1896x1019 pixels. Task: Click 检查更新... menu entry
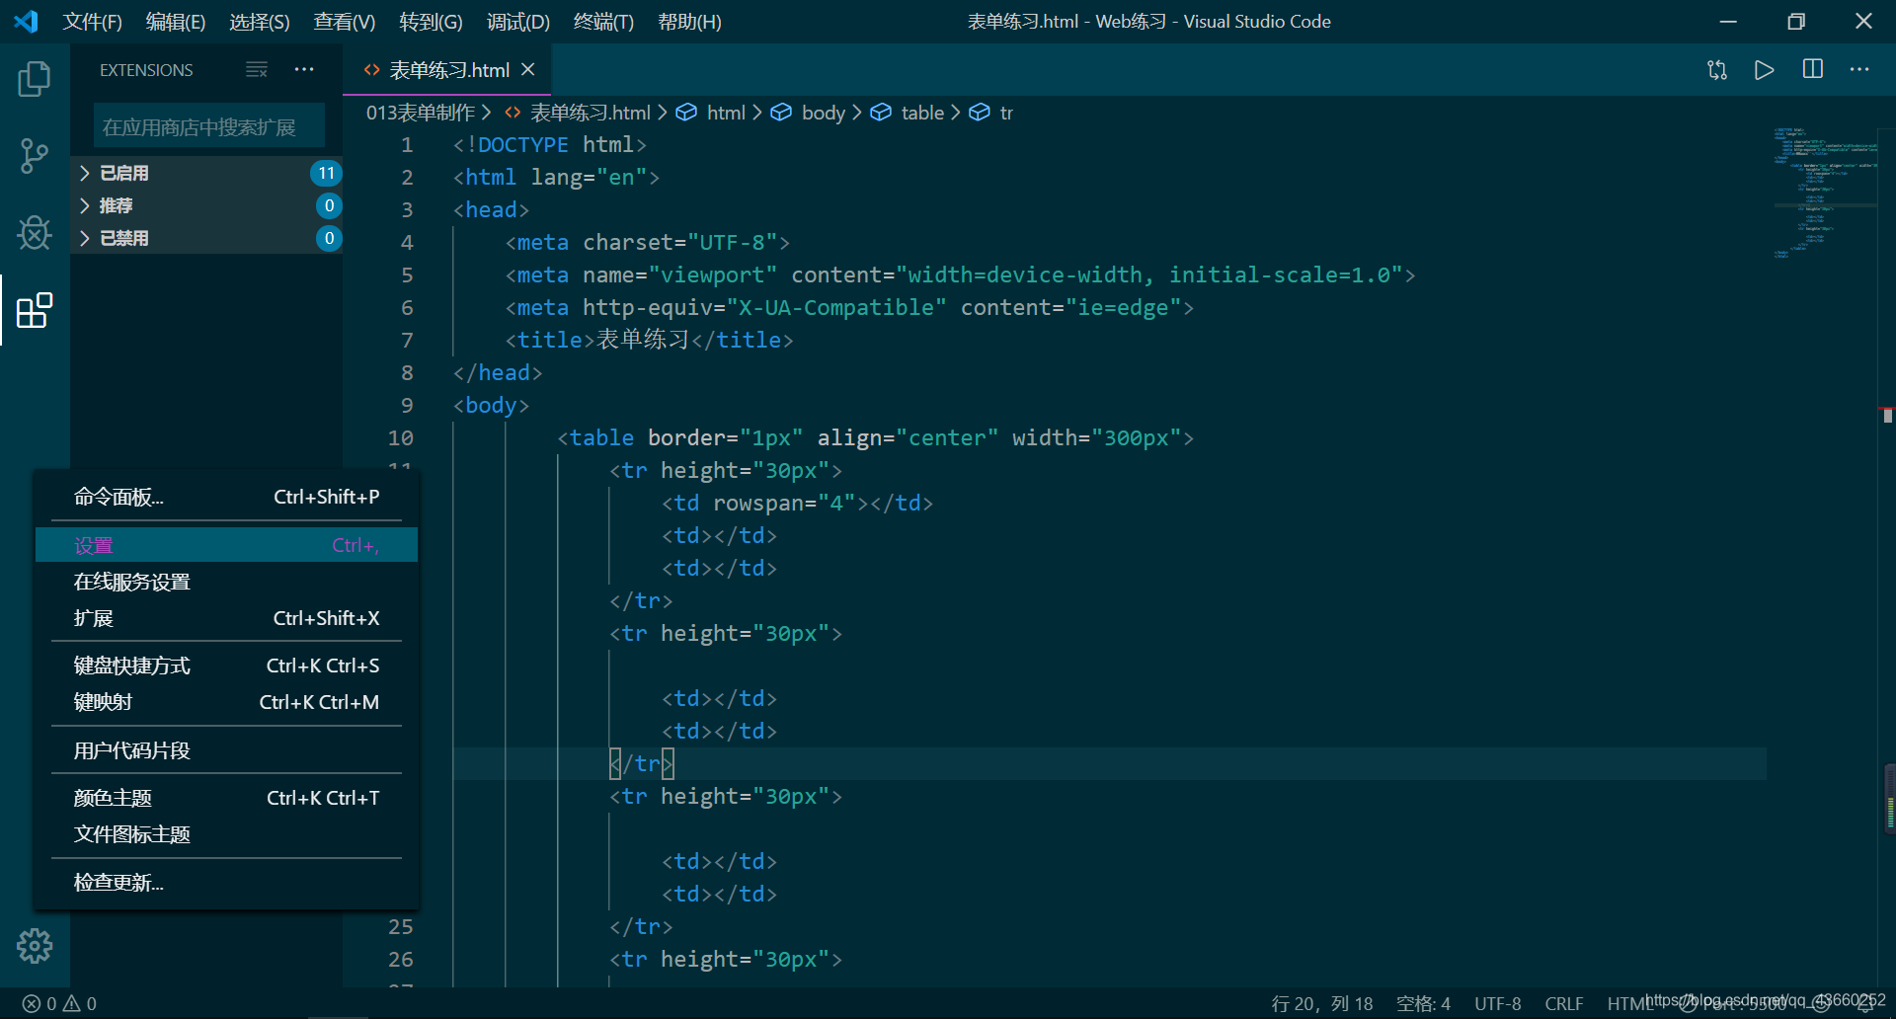[227, 883]
